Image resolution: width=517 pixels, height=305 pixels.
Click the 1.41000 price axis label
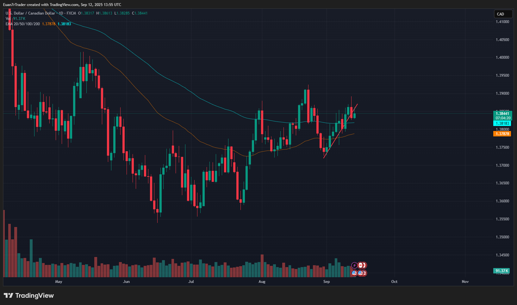[502, 22]
